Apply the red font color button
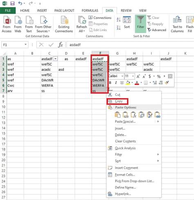 click(x=137, y=83)
